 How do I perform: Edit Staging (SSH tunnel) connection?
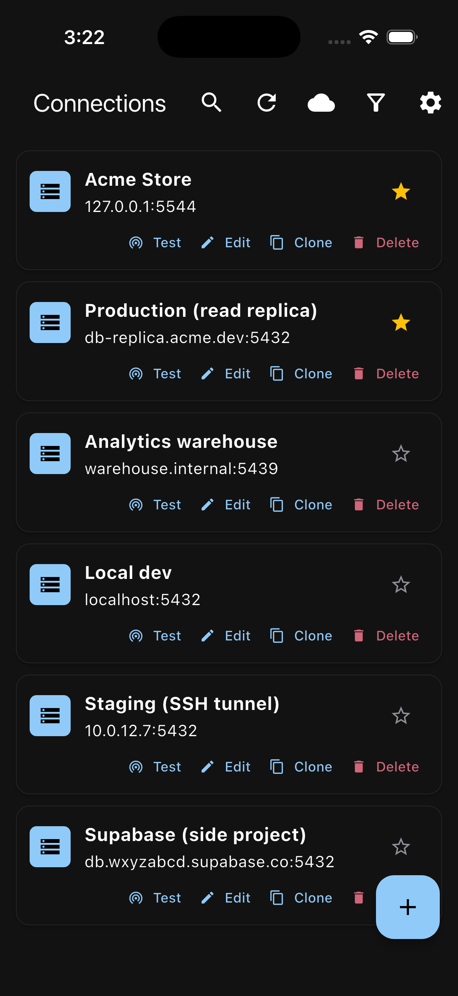[226, 767]
